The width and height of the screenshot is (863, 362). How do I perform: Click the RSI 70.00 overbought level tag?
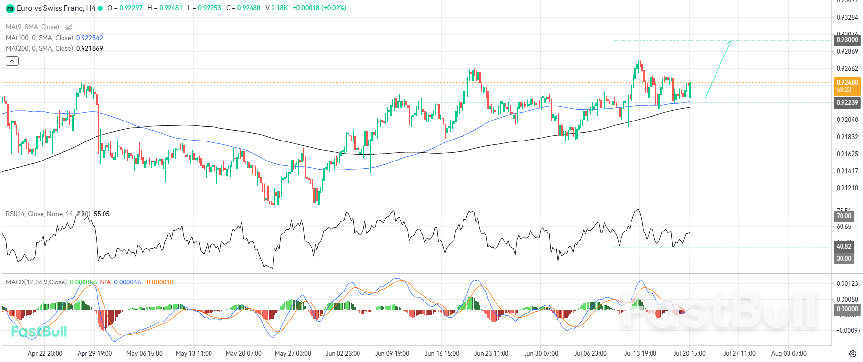pyautogui.click(x=844, y=216)
